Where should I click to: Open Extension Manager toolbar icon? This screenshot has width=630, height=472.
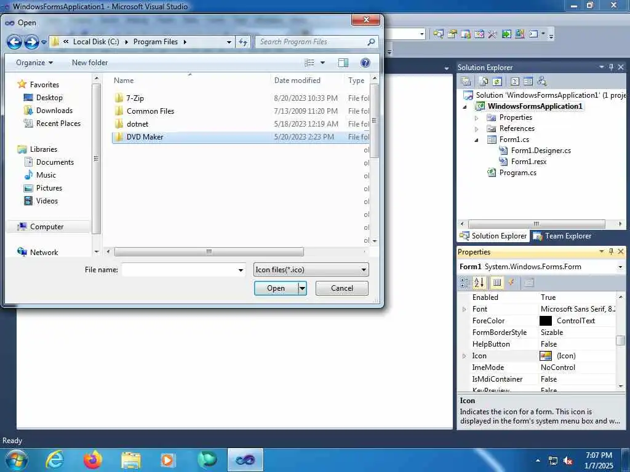(519, 34)
